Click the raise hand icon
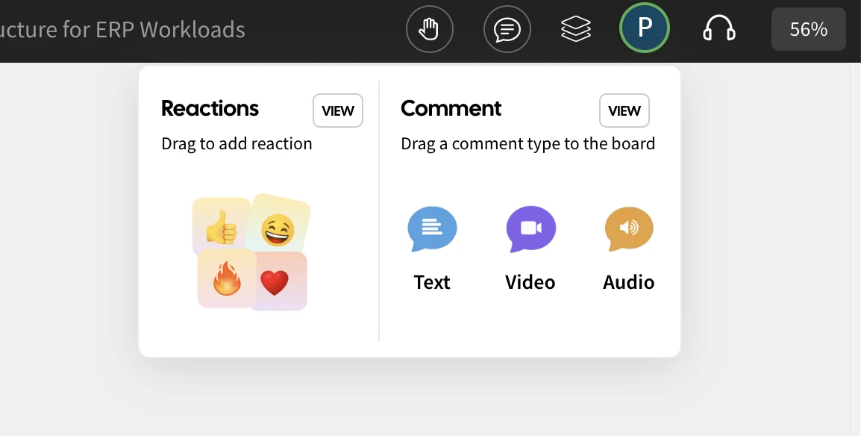This screenshot has width=861, height=436. (x=429, y=30)
